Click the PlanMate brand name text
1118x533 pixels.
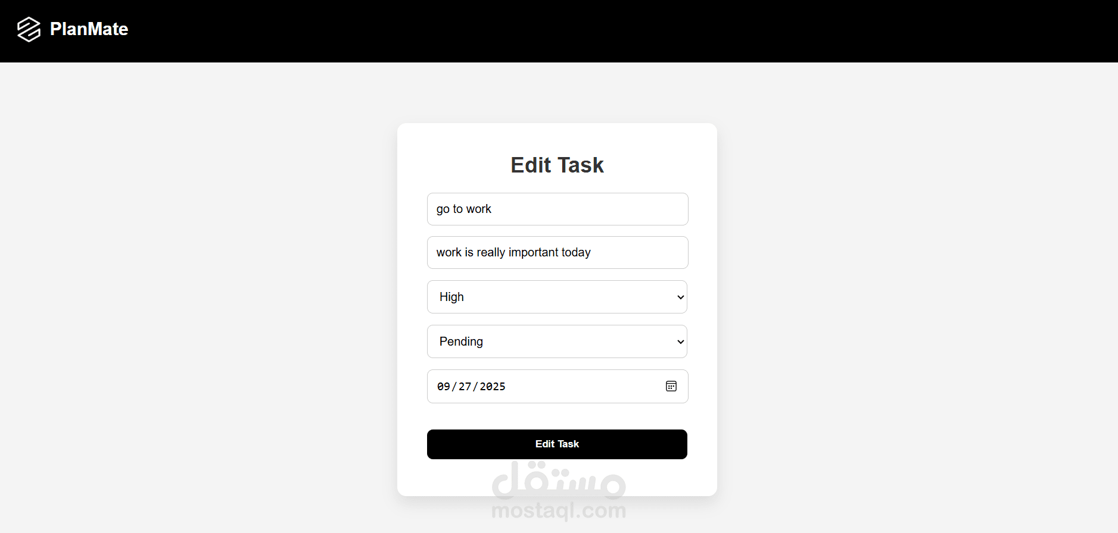(89, 29)
